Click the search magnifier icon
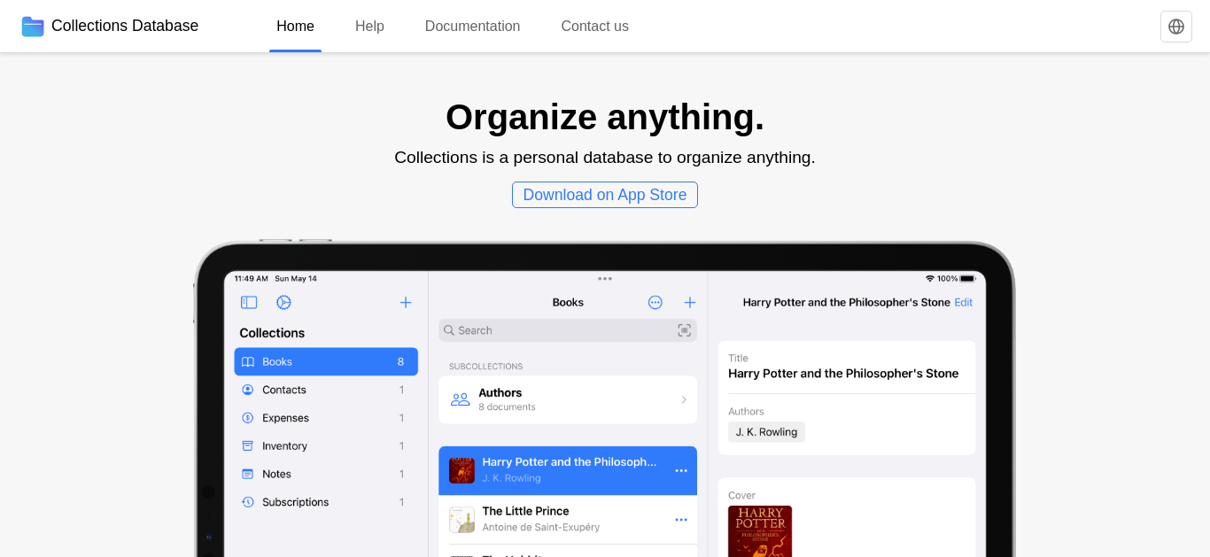The width and height of the screenshot is (1210, 557). coord(449,330)
